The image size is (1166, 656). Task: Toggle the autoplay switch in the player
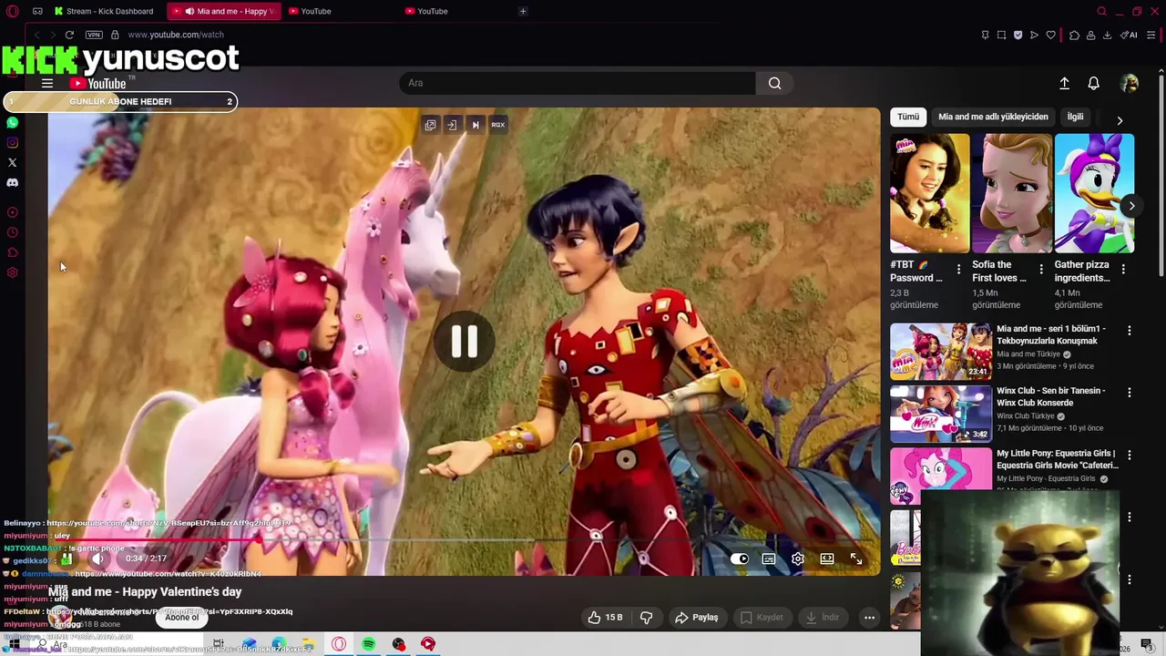click(x=740, y=559)
